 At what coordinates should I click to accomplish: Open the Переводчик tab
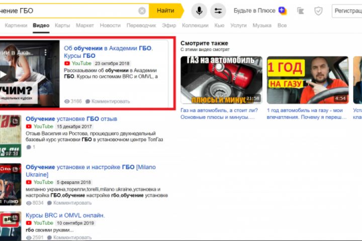(x=141, y=26)
